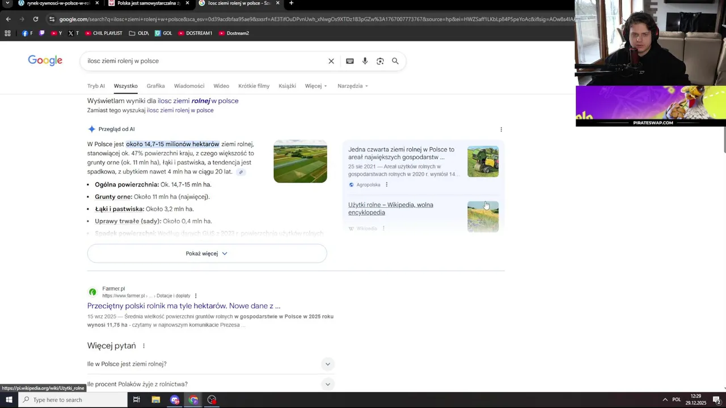Screen dimensions: 726x408
Task: Go back with the browser back arrow
Action: 8,19
